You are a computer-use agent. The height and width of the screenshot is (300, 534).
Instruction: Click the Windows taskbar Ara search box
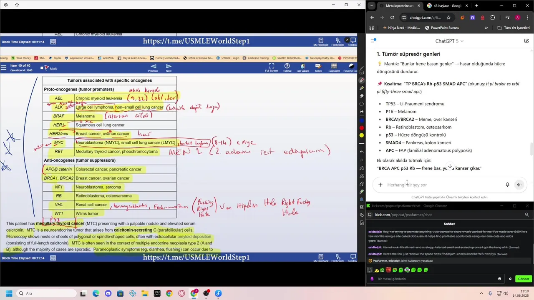[x=46, y=293]
